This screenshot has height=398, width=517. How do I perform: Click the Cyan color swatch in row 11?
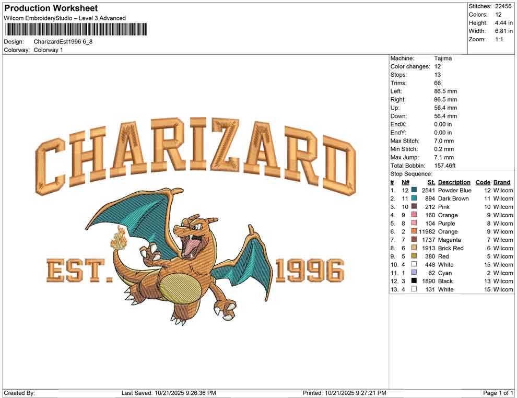coord(414,272)
